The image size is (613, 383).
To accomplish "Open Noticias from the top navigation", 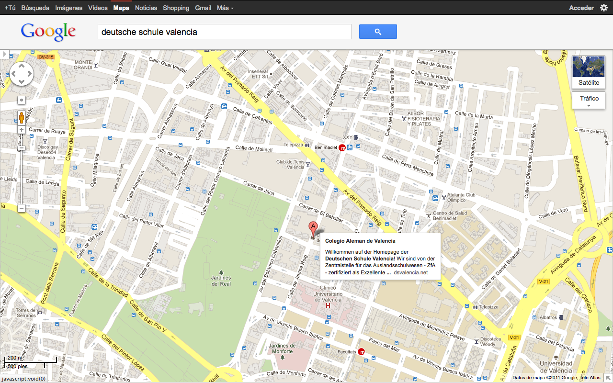I will pyautogui.click(x=146, y=8).
